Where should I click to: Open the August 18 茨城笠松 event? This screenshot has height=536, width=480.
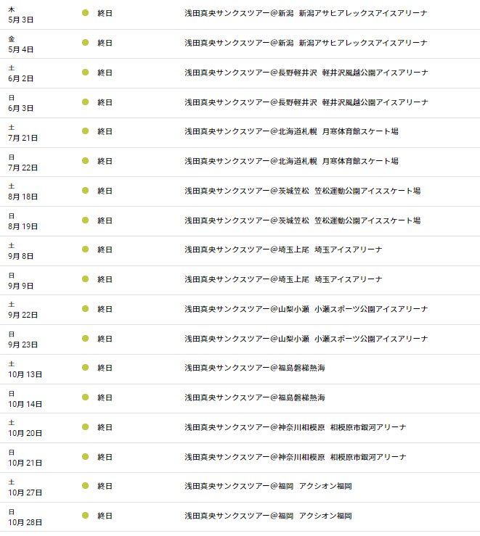302,191
